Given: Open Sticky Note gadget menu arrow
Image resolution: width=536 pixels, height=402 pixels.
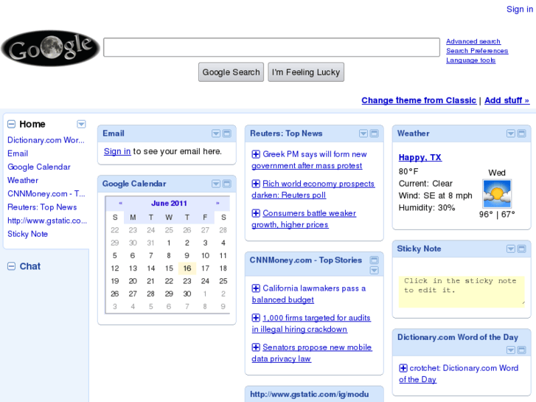Looking at the screenshot, I should [x=511, y=249].
